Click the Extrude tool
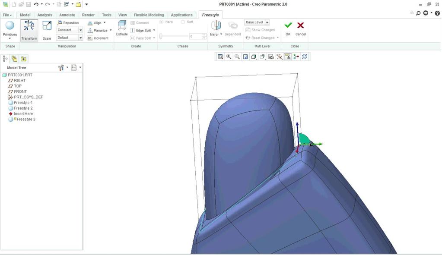Screen dimensions: 442x255 (122, 28)
